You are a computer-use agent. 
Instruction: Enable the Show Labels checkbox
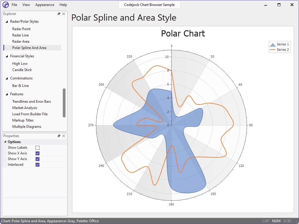(x=38, y=148)
